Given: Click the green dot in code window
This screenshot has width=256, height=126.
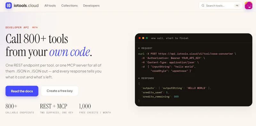Looking at the screenshot, I should 147,38.
